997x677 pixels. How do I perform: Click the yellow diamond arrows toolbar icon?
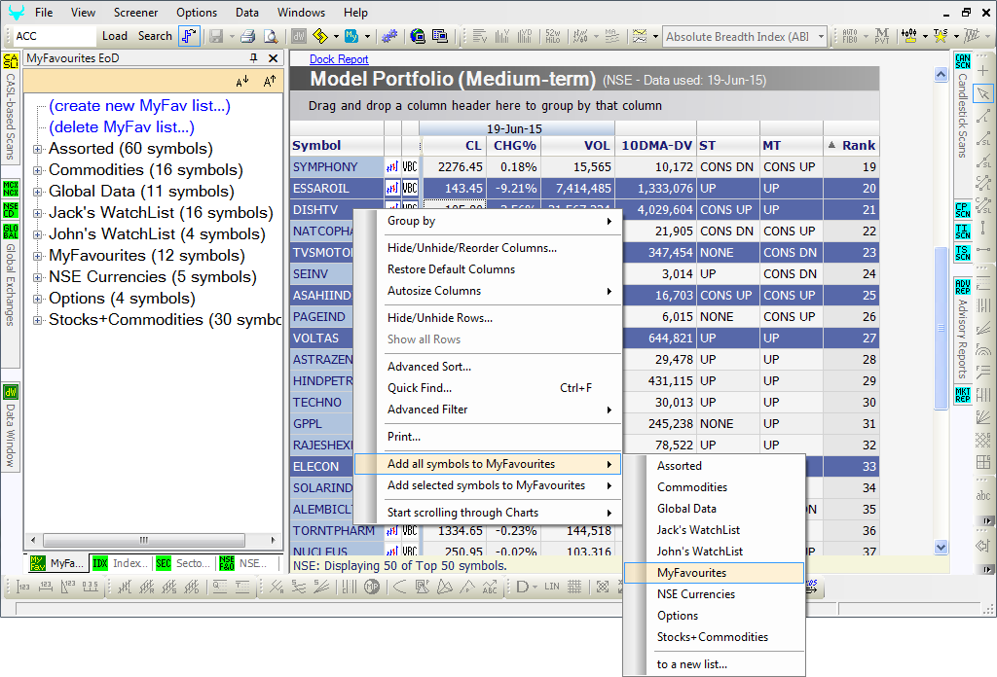319,36
